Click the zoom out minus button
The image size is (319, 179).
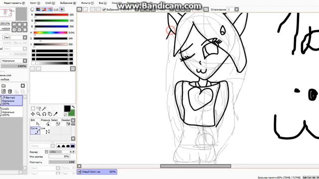14,24
